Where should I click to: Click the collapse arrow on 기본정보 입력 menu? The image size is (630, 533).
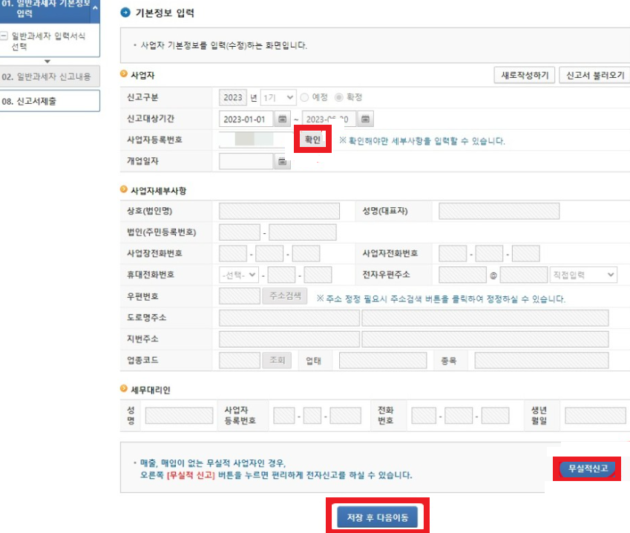click(95, 9)
